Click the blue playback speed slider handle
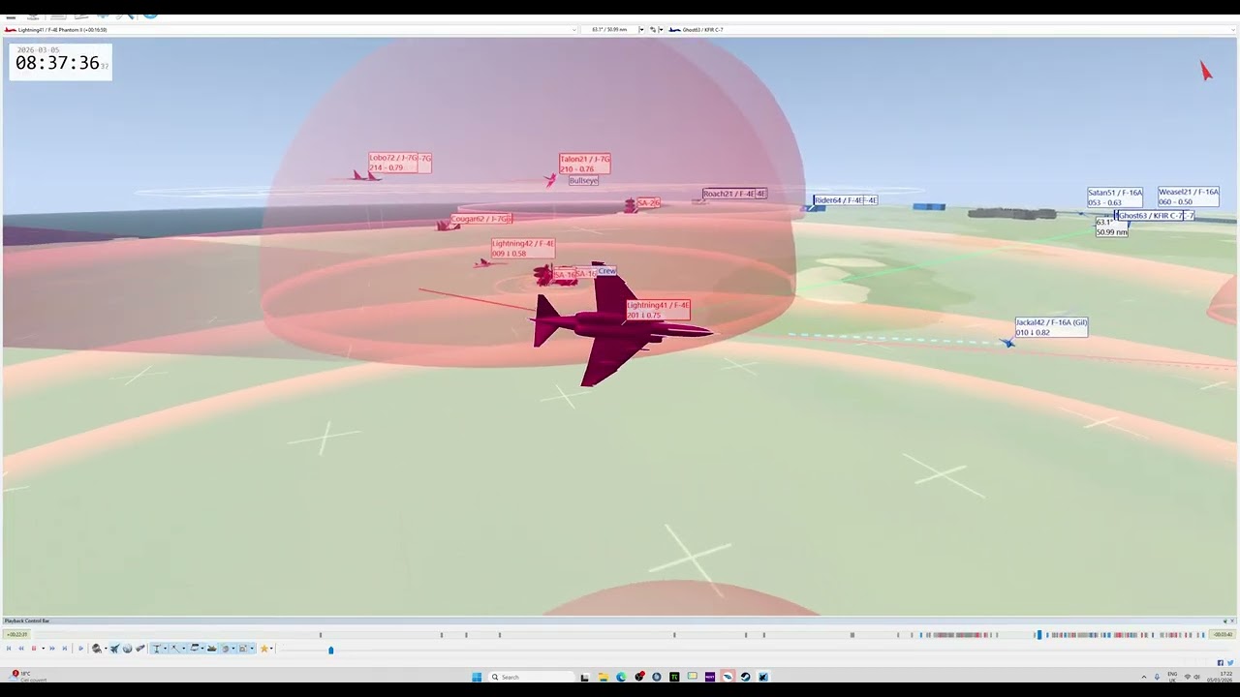 [330, 650]
